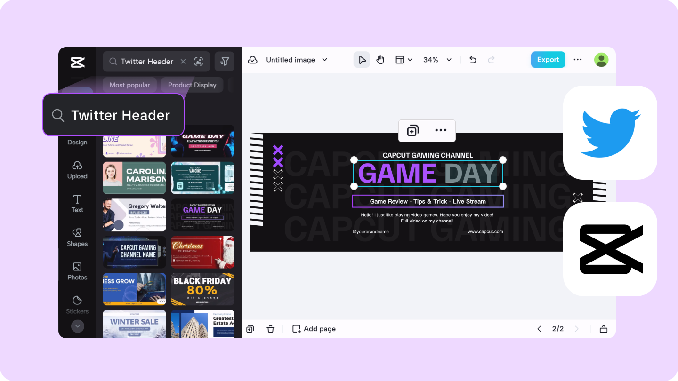Open the Stickers panel in the sidebar
Image resolution: width=678 pixels, height=381 pixels.
(x=77, y=305)
